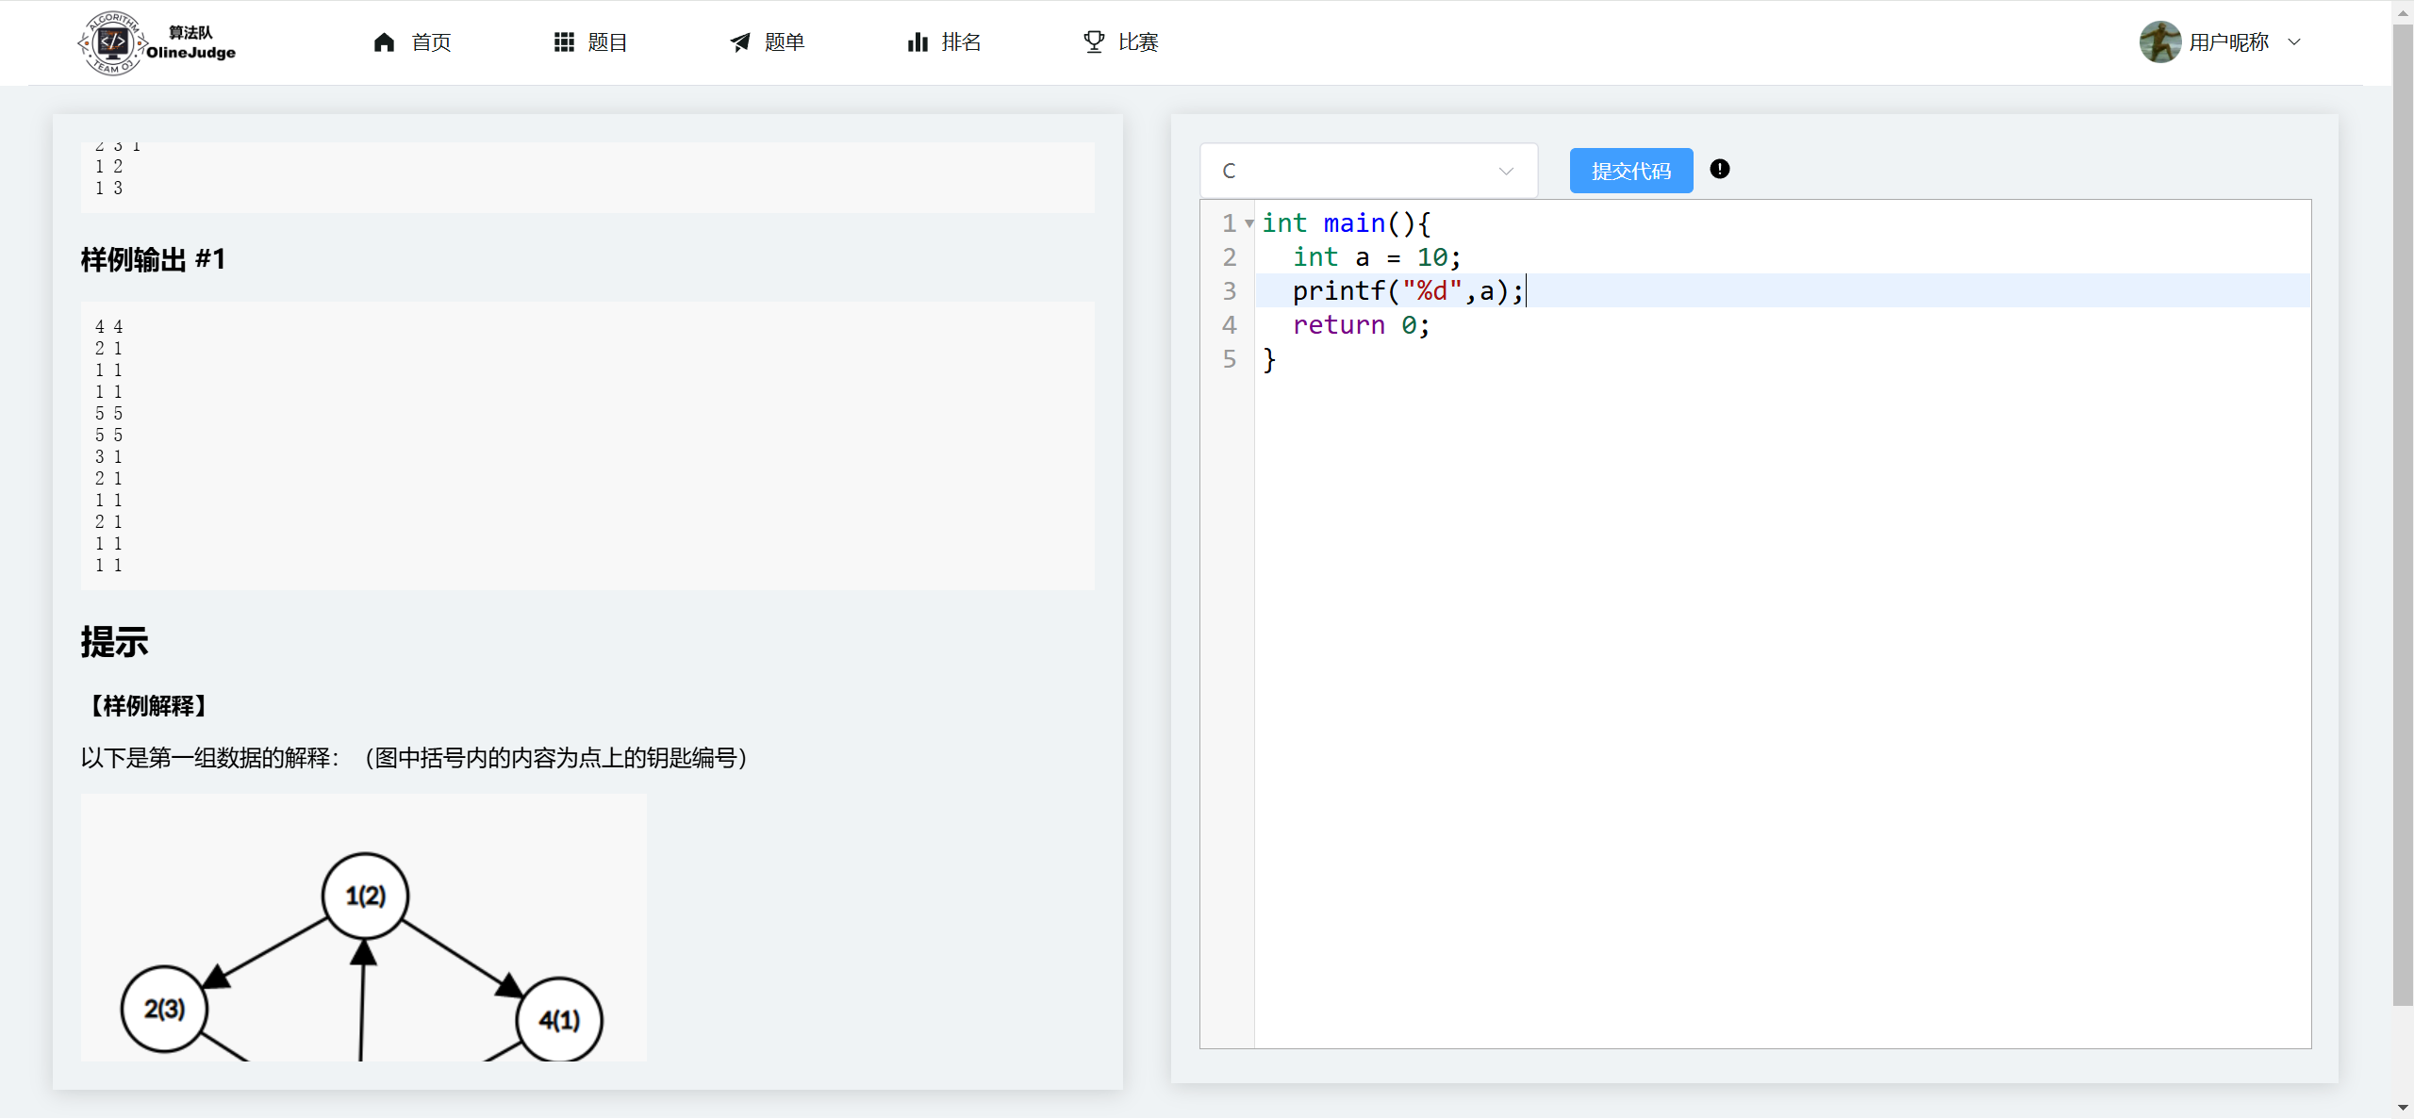Click line number 5 in editor gutter
The image size is (2414, 1119).
click(x=1229, y=359)
